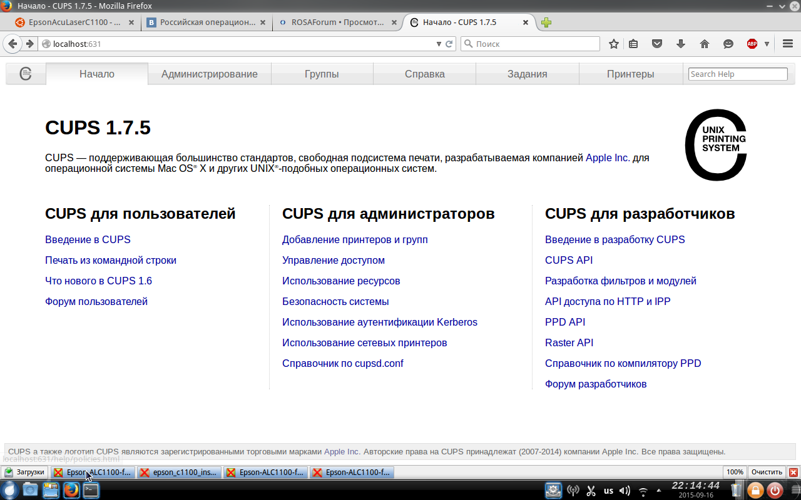
Task: Click the panel clock showing 22:14:44
Action: tap(695, 490)
